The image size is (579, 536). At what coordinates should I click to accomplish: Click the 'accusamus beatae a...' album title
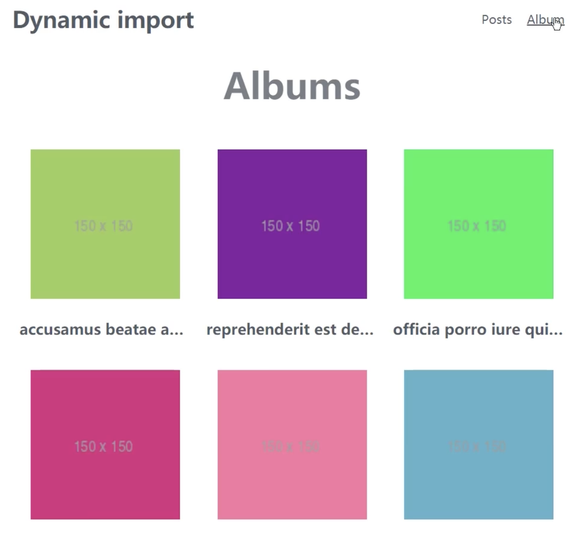click(x=101, y=329)
